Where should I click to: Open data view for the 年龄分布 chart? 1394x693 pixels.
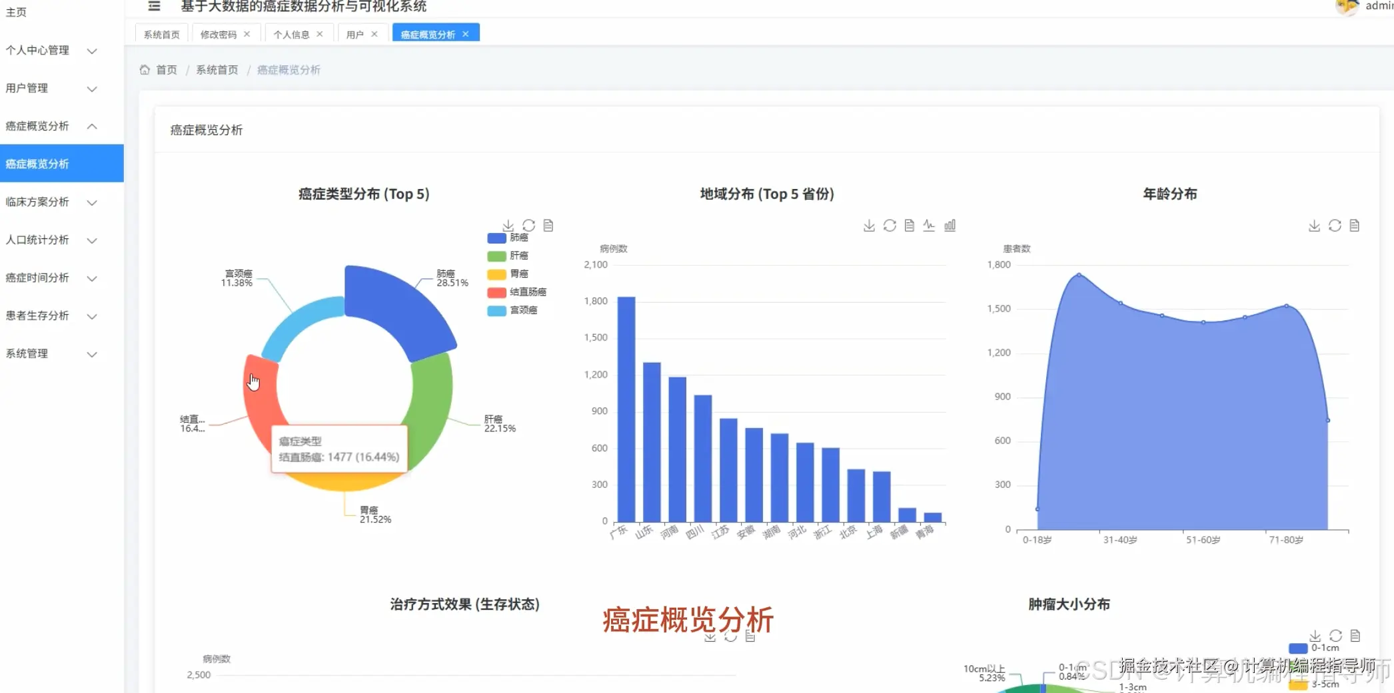click(1355, 225)
